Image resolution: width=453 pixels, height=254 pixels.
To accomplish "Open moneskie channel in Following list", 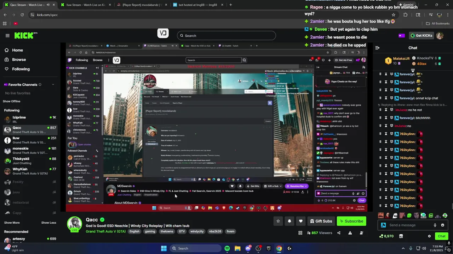I will [x=30, y=151].
